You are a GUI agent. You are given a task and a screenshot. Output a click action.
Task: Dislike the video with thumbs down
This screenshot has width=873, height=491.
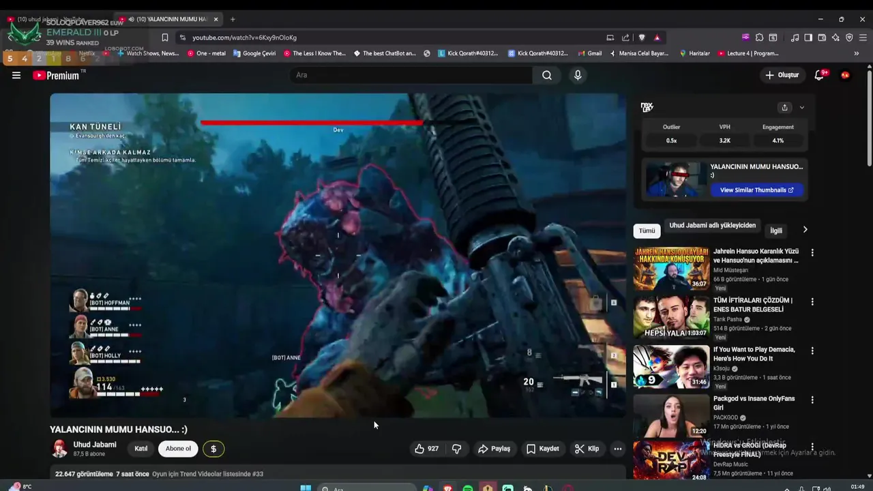(457, 449)
